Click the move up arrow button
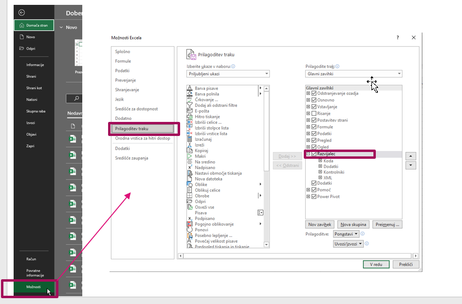 [411, 156]
